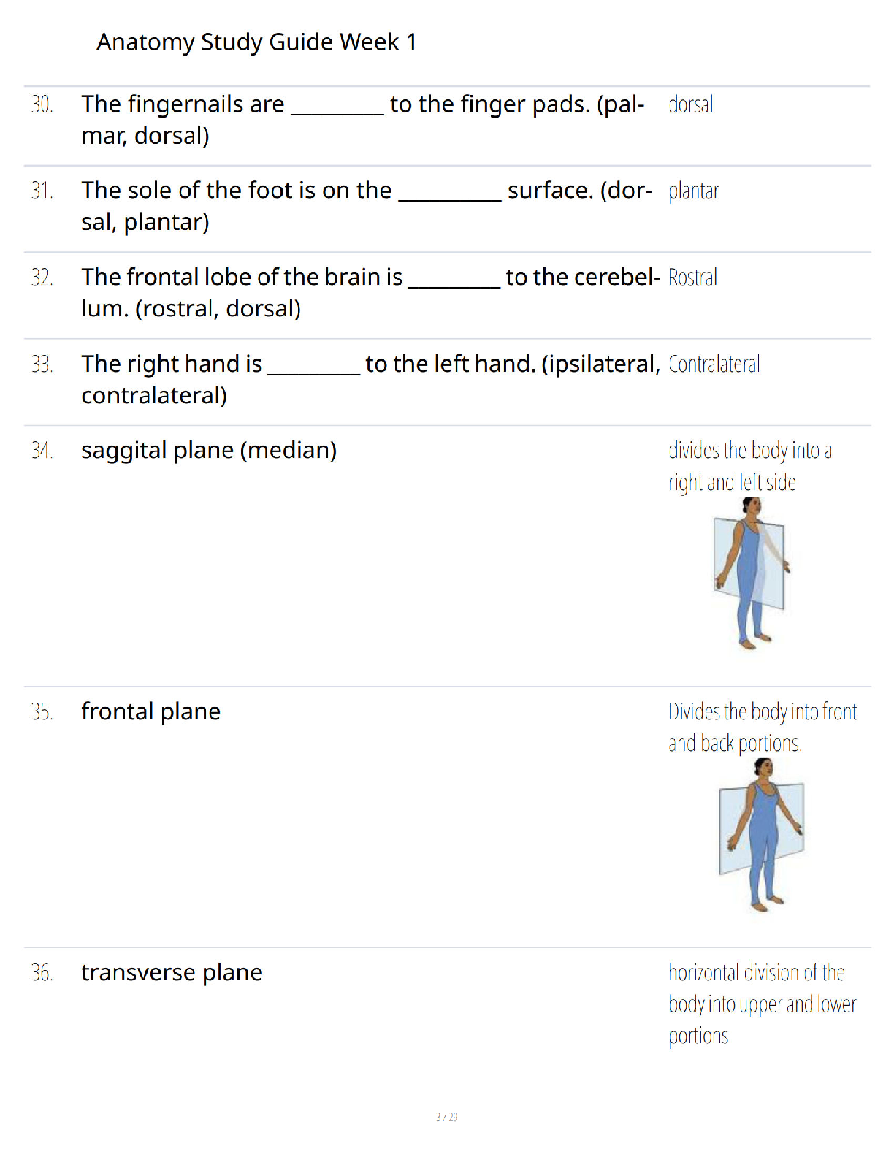Click the frontal lobe question text
894x1157 pixels.
point(370,292)
